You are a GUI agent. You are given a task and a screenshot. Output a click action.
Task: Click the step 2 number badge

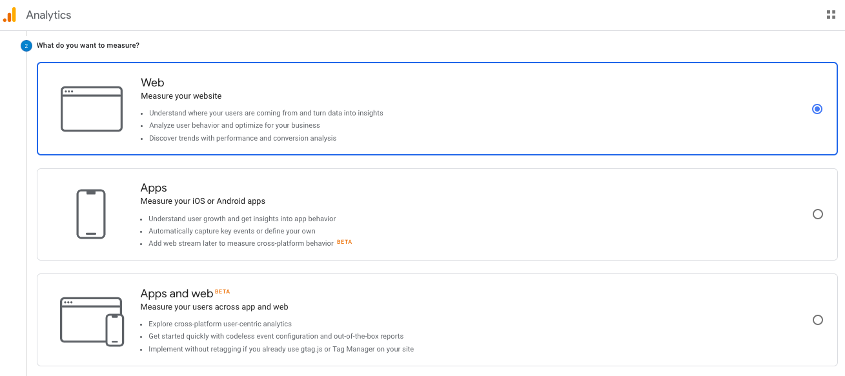26,46
